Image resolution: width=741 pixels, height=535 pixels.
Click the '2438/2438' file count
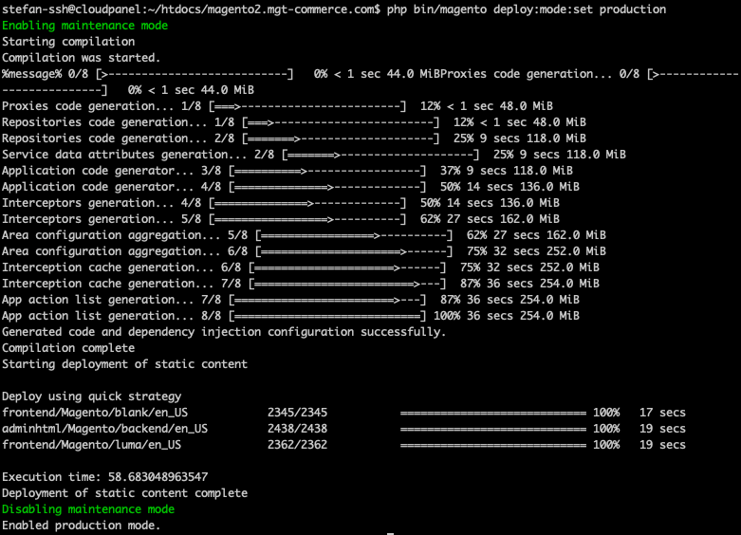[297, 429]
